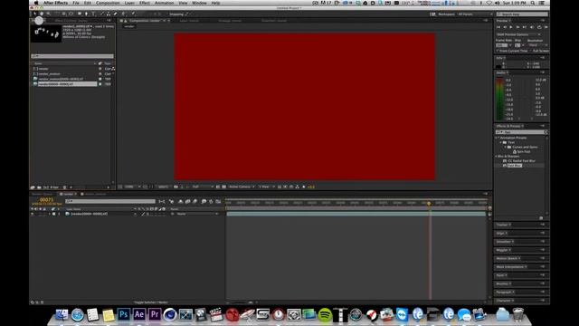Viewport: 579px width, 326px height.
Task: Click the Play button in Preview panel
Action: [511, 27]
